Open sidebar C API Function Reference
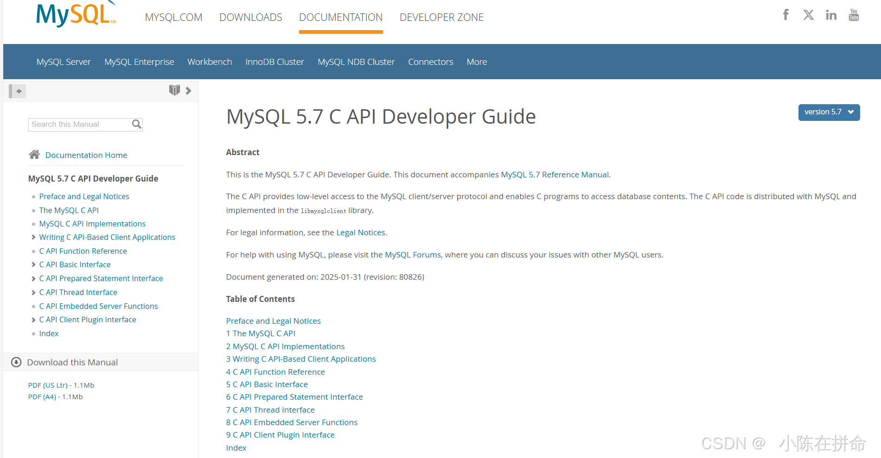The width and height of the screenshot is (881, 458). point(83,251)
